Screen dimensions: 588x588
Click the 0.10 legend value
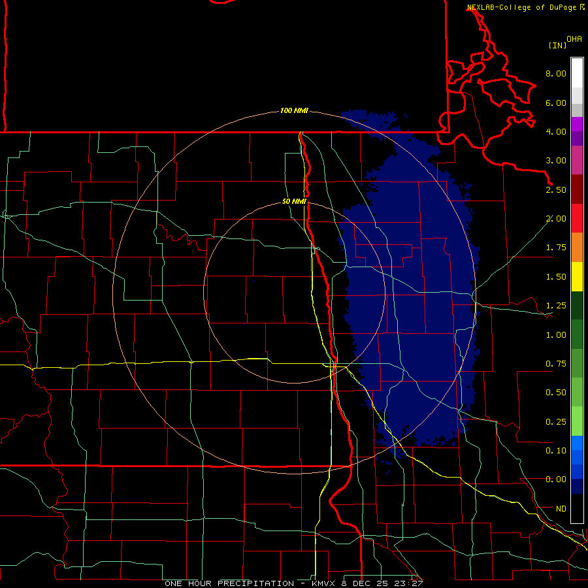point(556,451)
